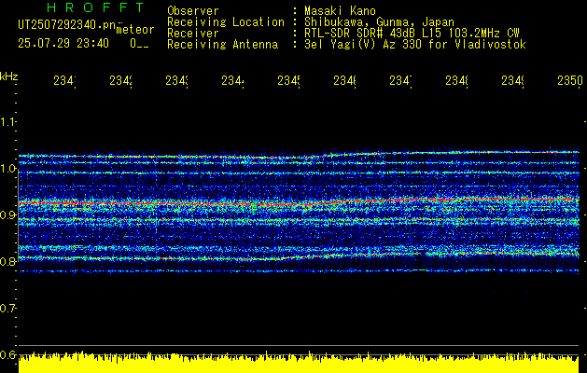Click the yellow signal level bar graph
587x373 pixels.
(299, 362)
